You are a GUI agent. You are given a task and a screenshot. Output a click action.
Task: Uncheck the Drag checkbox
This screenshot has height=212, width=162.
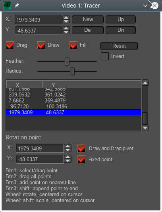10,45
